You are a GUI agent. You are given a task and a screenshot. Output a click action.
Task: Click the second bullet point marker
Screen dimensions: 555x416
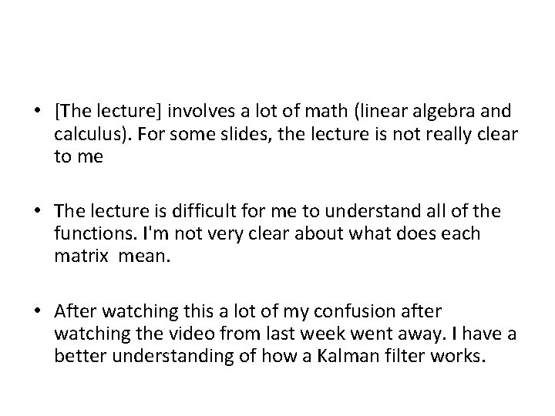pyautogui.click(x=38, y=210)
